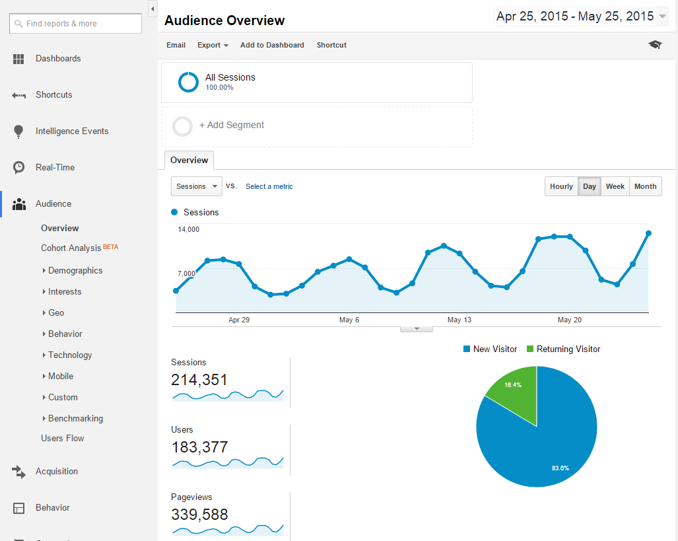Switch chart granularity to Month
Image resolution: width=678 pixels, height=541 pixels.
pyautogui.click(x=645, y=186)
